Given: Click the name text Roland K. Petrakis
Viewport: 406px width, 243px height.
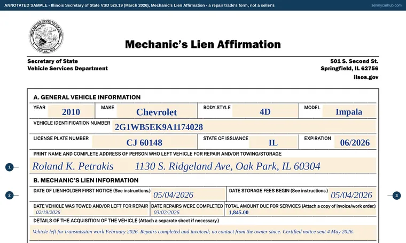Looking at the screenshot, I should tap(73, 166).
